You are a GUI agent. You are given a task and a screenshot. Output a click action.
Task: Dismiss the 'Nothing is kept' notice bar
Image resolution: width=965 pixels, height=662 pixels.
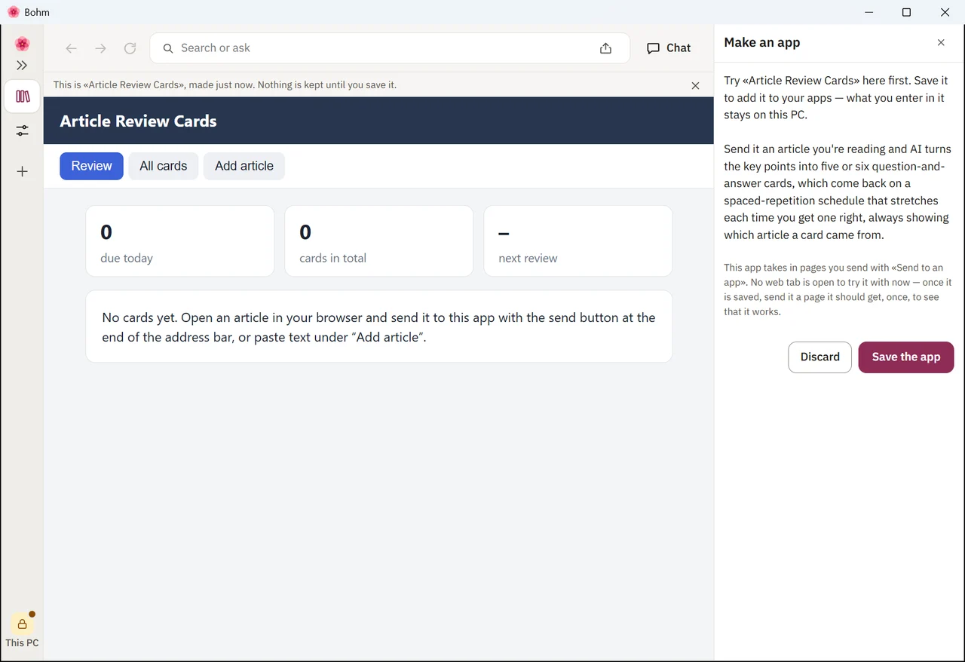click(695, 85)
